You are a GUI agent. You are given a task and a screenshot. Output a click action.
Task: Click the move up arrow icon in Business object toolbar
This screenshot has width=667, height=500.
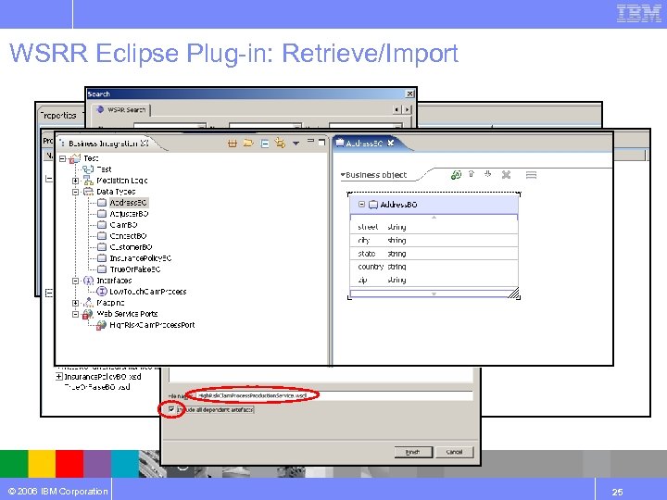coord(472,174)
